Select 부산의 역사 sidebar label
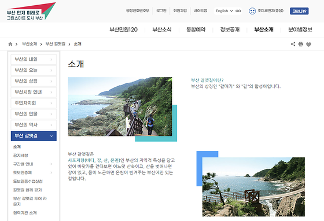The width and height of the screenshot is (324, 221). [x=26, y=125]
